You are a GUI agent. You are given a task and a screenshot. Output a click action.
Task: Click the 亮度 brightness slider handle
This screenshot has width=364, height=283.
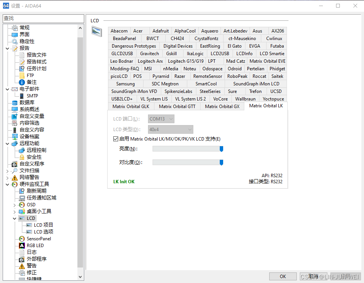tap(222, 149)
